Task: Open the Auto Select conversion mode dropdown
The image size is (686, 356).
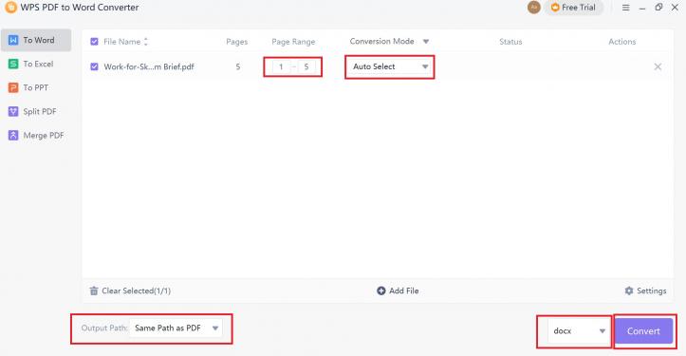Action: [390, 66]
